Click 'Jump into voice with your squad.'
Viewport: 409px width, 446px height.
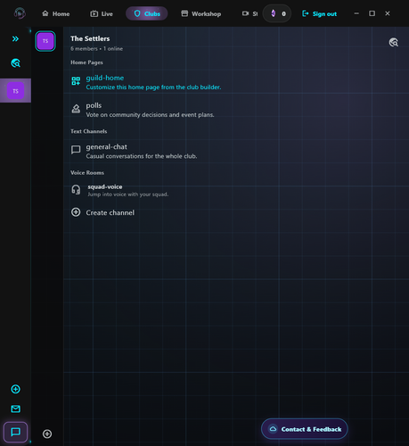click(128, 194)
